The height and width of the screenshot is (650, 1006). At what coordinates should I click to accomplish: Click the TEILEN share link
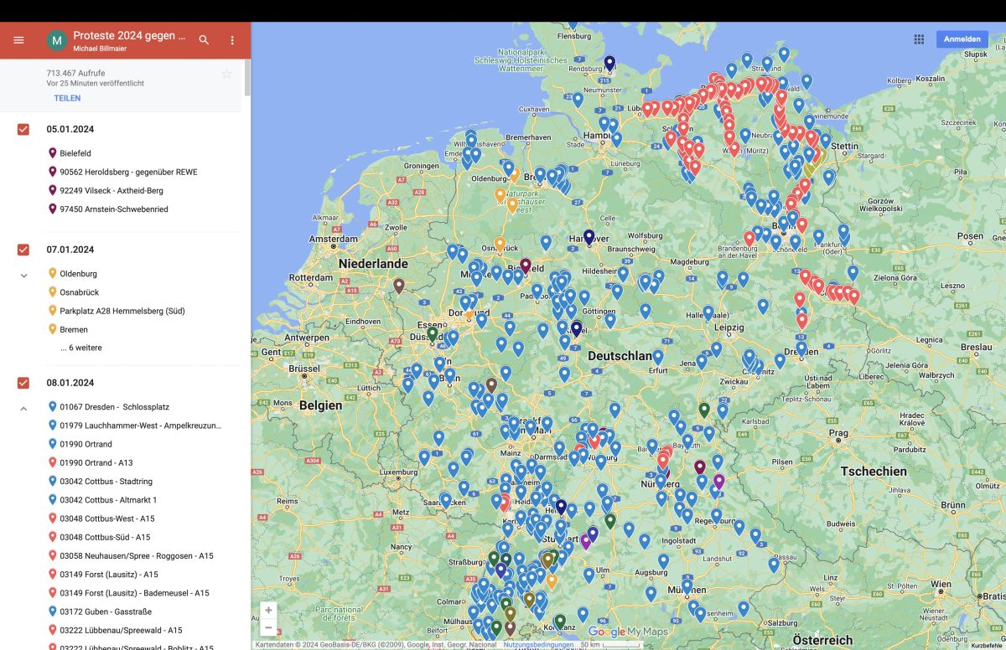(67, 98)
